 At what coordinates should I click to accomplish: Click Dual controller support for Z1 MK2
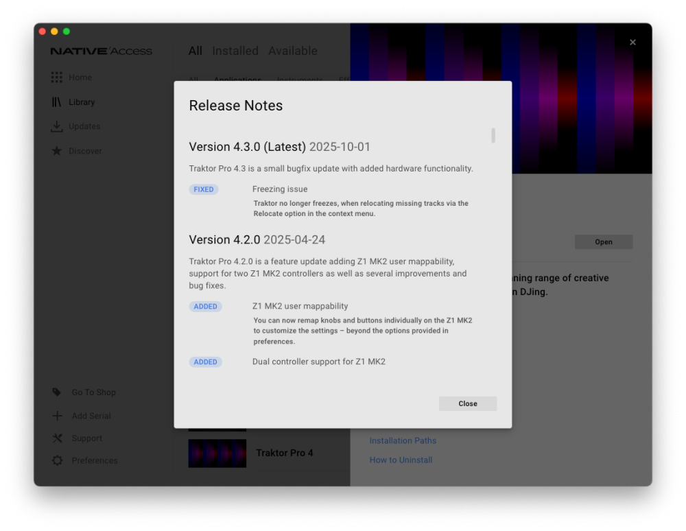coord(318,362)
